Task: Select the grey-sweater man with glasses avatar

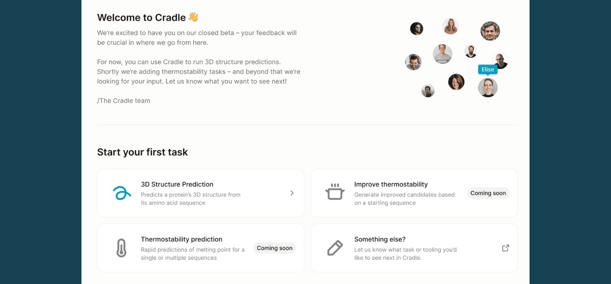Action: tap(442, 54)
